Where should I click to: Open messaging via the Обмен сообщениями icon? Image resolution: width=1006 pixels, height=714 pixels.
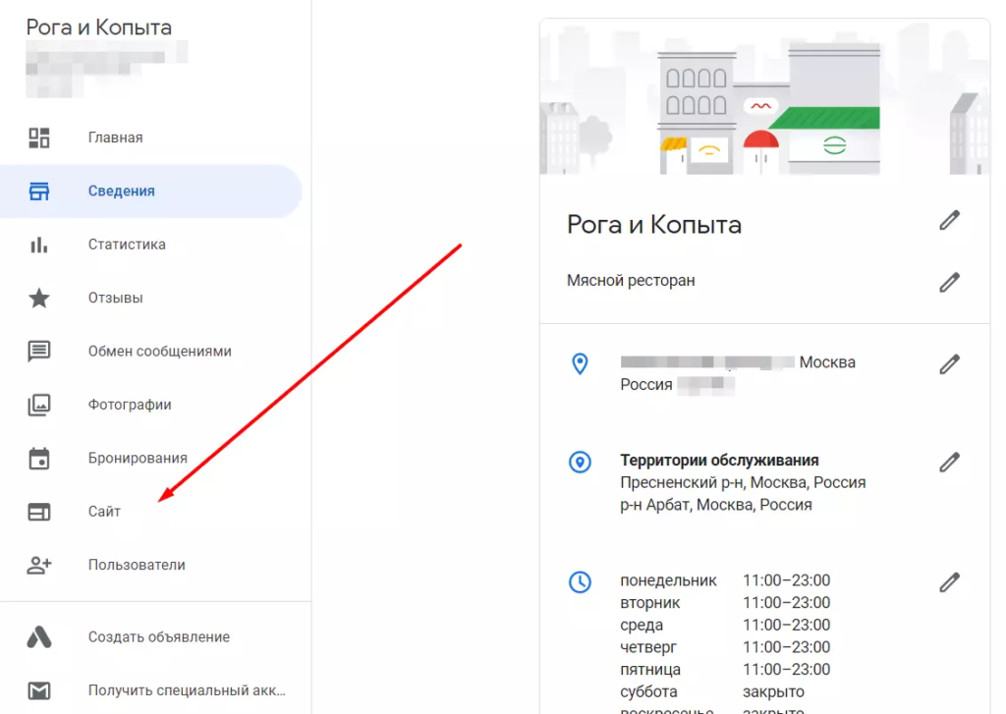[41, 351]
